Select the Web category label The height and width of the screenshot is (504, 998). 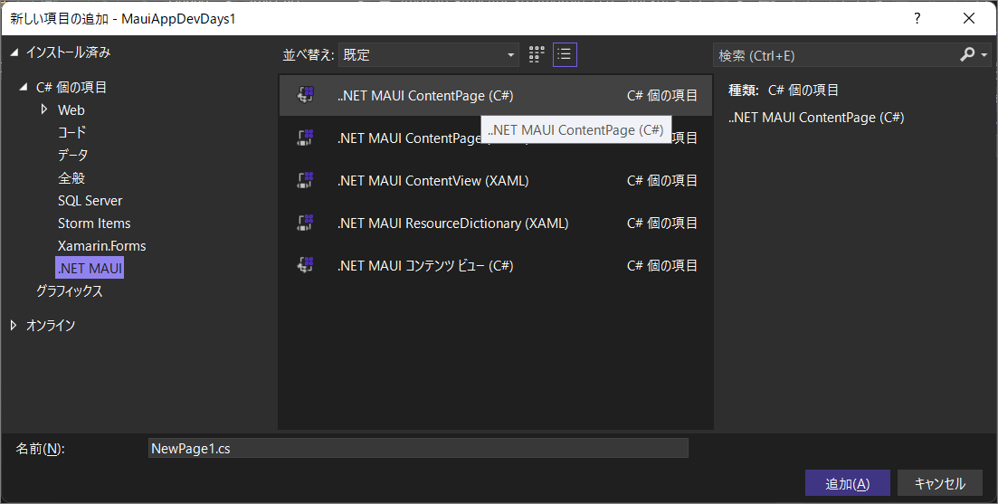pyautogui.click(x=71, y=109)
